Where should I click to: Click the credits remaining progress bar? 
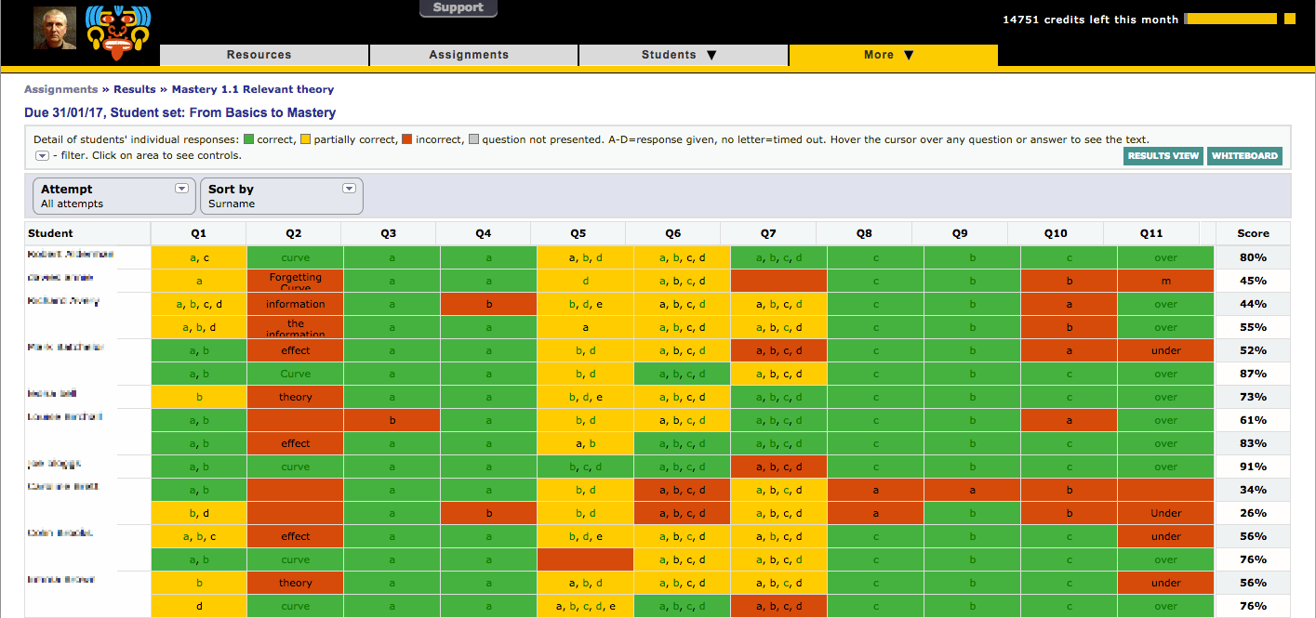point(1230,19)
